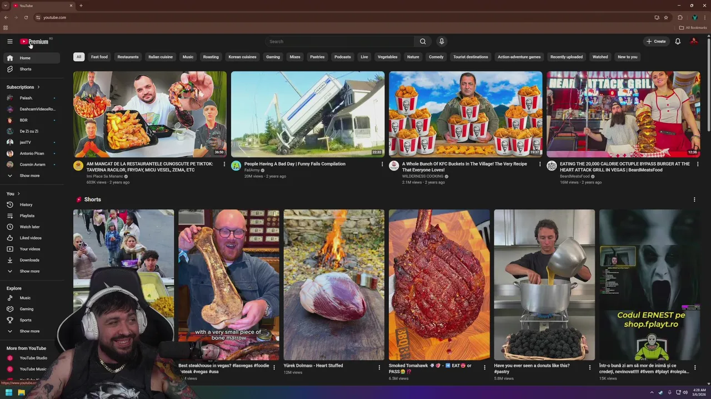This screenshot has height=399, width=711.
Task: Open Gaming under Explore
Action: click(31, 309)
